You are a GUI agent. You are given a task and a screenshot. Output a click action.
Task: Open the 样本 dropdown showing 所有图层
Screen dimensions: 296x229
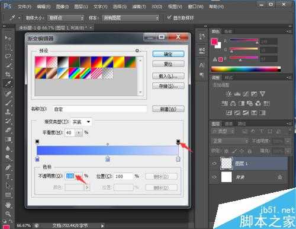pos(131,18)
